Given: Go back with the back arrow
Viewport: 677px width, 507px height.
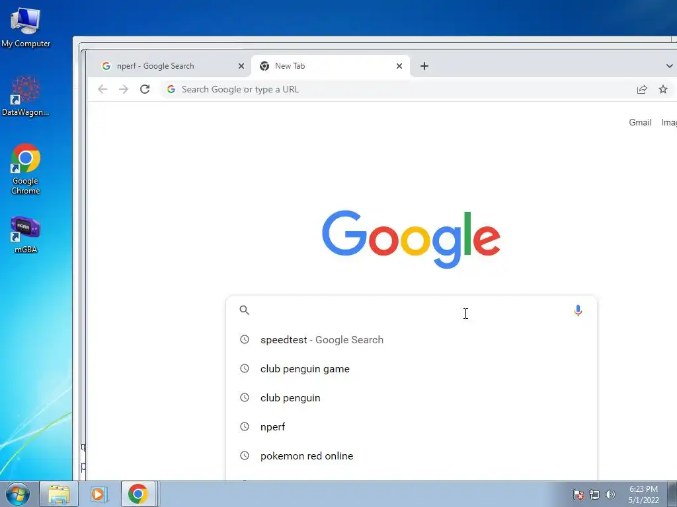Looking at the screenshot, I should [x=102, y=89].
